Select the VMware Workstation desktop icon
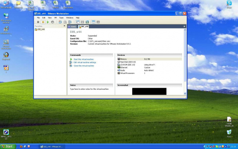Image resolution: width=238 pixels, height=149 pixels. (x=6, y=44)
